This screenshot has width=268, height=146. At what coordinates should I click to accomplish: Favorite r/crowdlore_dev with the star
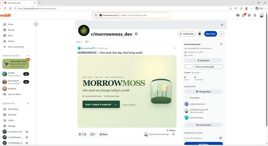tap(27, 132)
